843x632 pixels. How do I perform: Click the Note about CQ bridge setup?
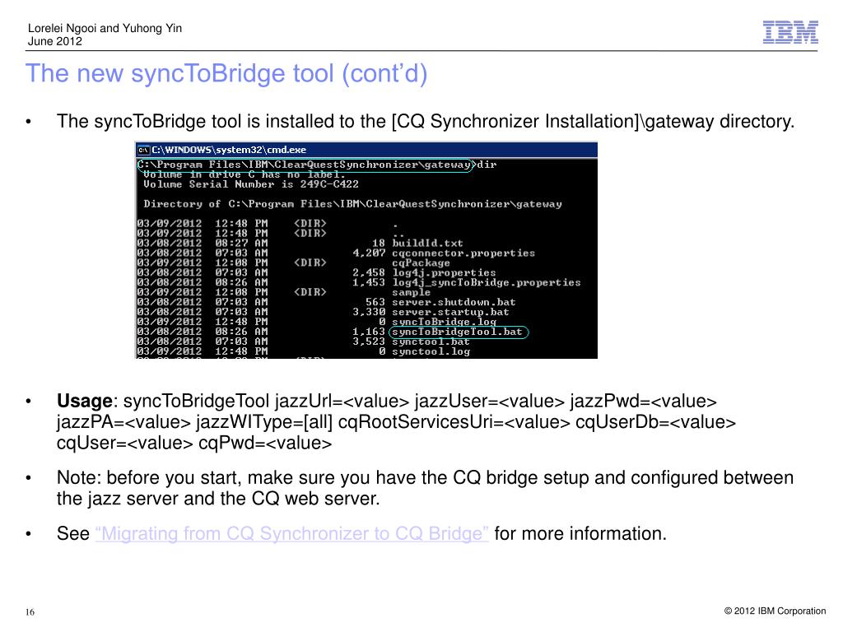[425, 488]
